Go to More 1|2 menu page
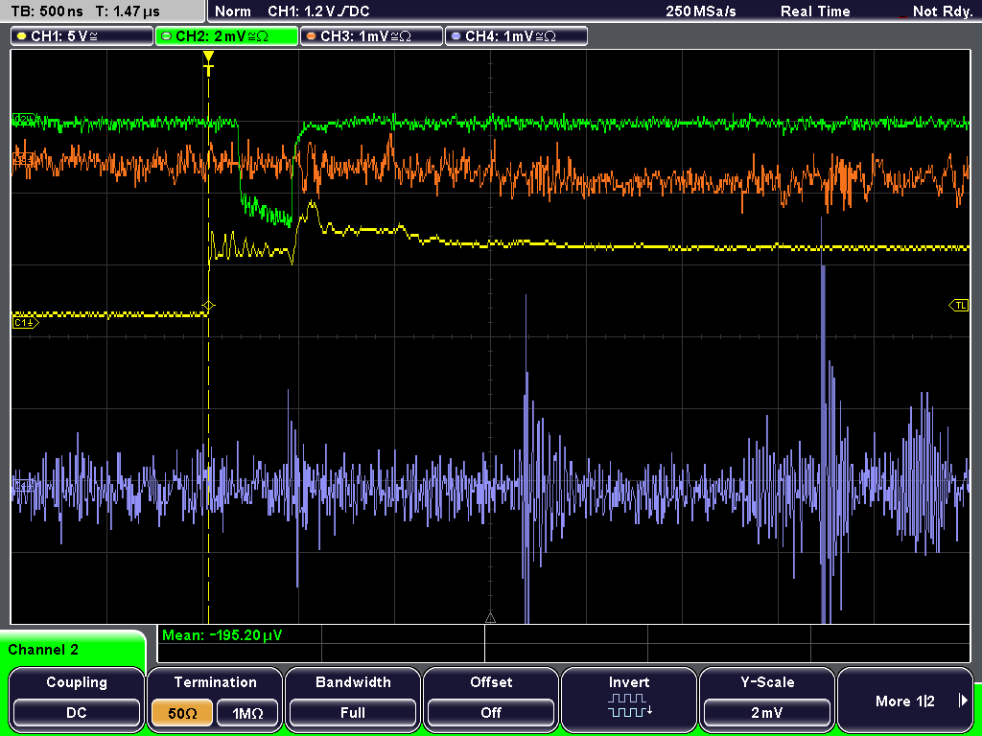Viewport: 982px width, 736px height. click(x=905, y=699)
